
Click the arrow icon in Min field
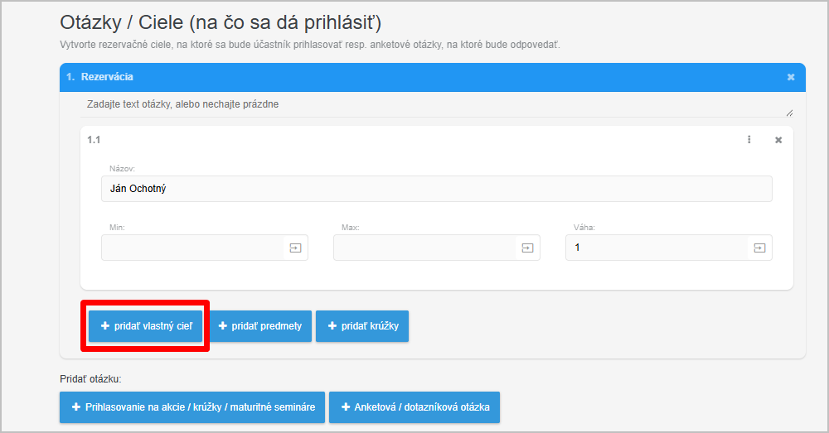pos(295,248)
